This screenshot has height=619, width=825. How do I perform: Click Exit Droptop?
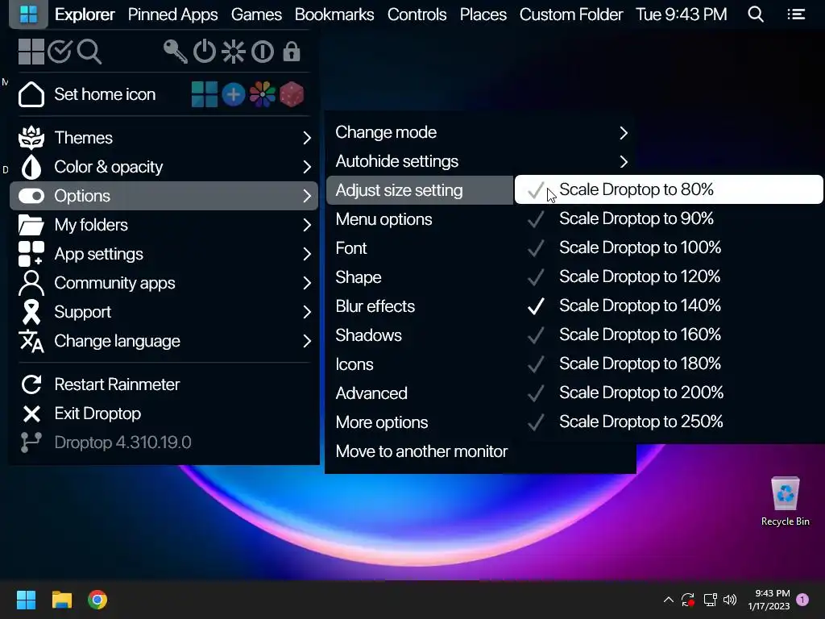tap(164, 413)
